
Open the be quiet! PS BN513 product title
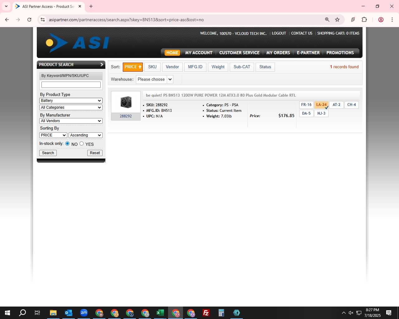point(221,95)
